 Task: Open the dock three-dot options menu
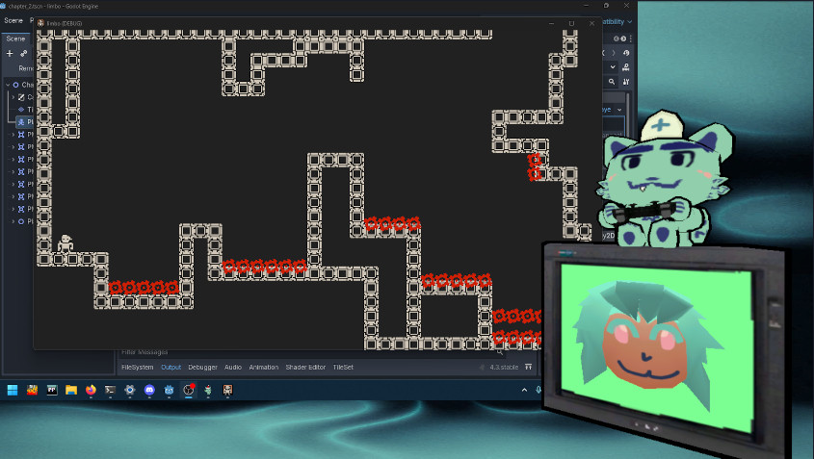point(630,38)
